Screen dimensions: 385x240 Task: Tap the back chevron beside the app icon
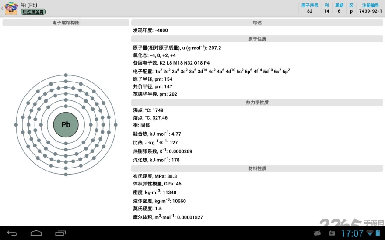[2, 8]
